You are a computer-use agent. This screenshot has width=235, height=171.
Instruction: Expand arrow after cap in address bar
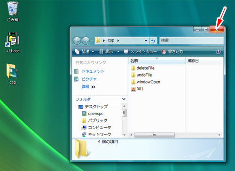coord(118,41)
